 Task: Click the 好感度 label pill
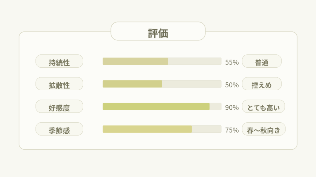59,107
